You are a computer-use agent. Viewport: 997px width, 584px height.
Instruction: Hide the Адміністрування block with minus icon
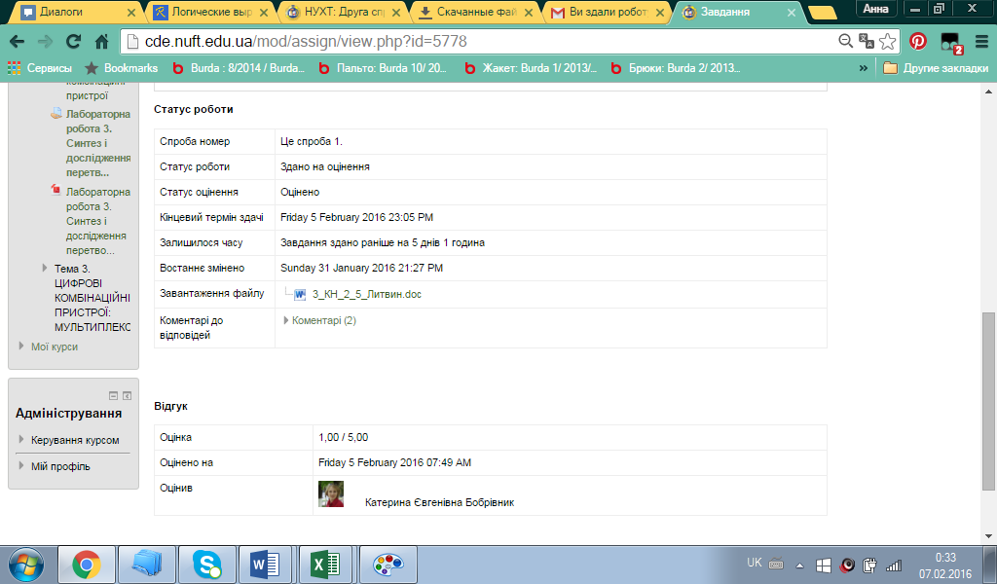coord(113,395)
